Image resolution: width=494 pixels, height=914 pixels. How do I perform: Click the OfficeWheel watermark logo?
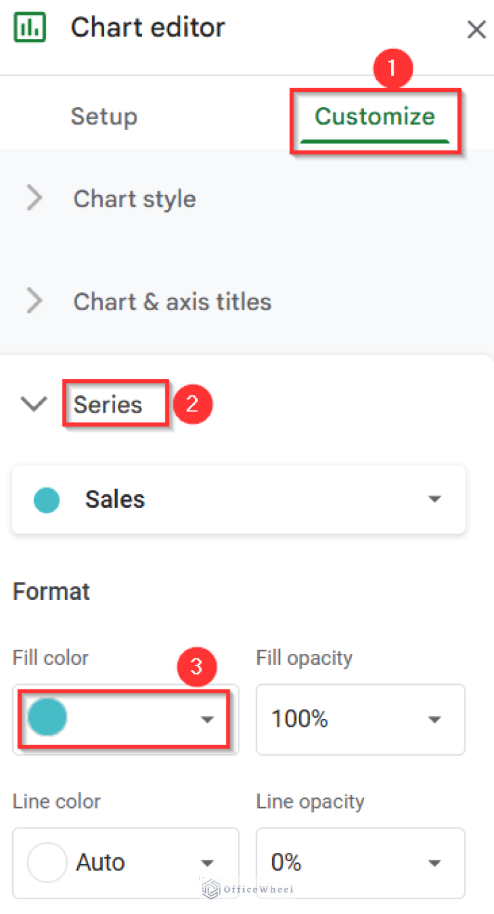210,890
